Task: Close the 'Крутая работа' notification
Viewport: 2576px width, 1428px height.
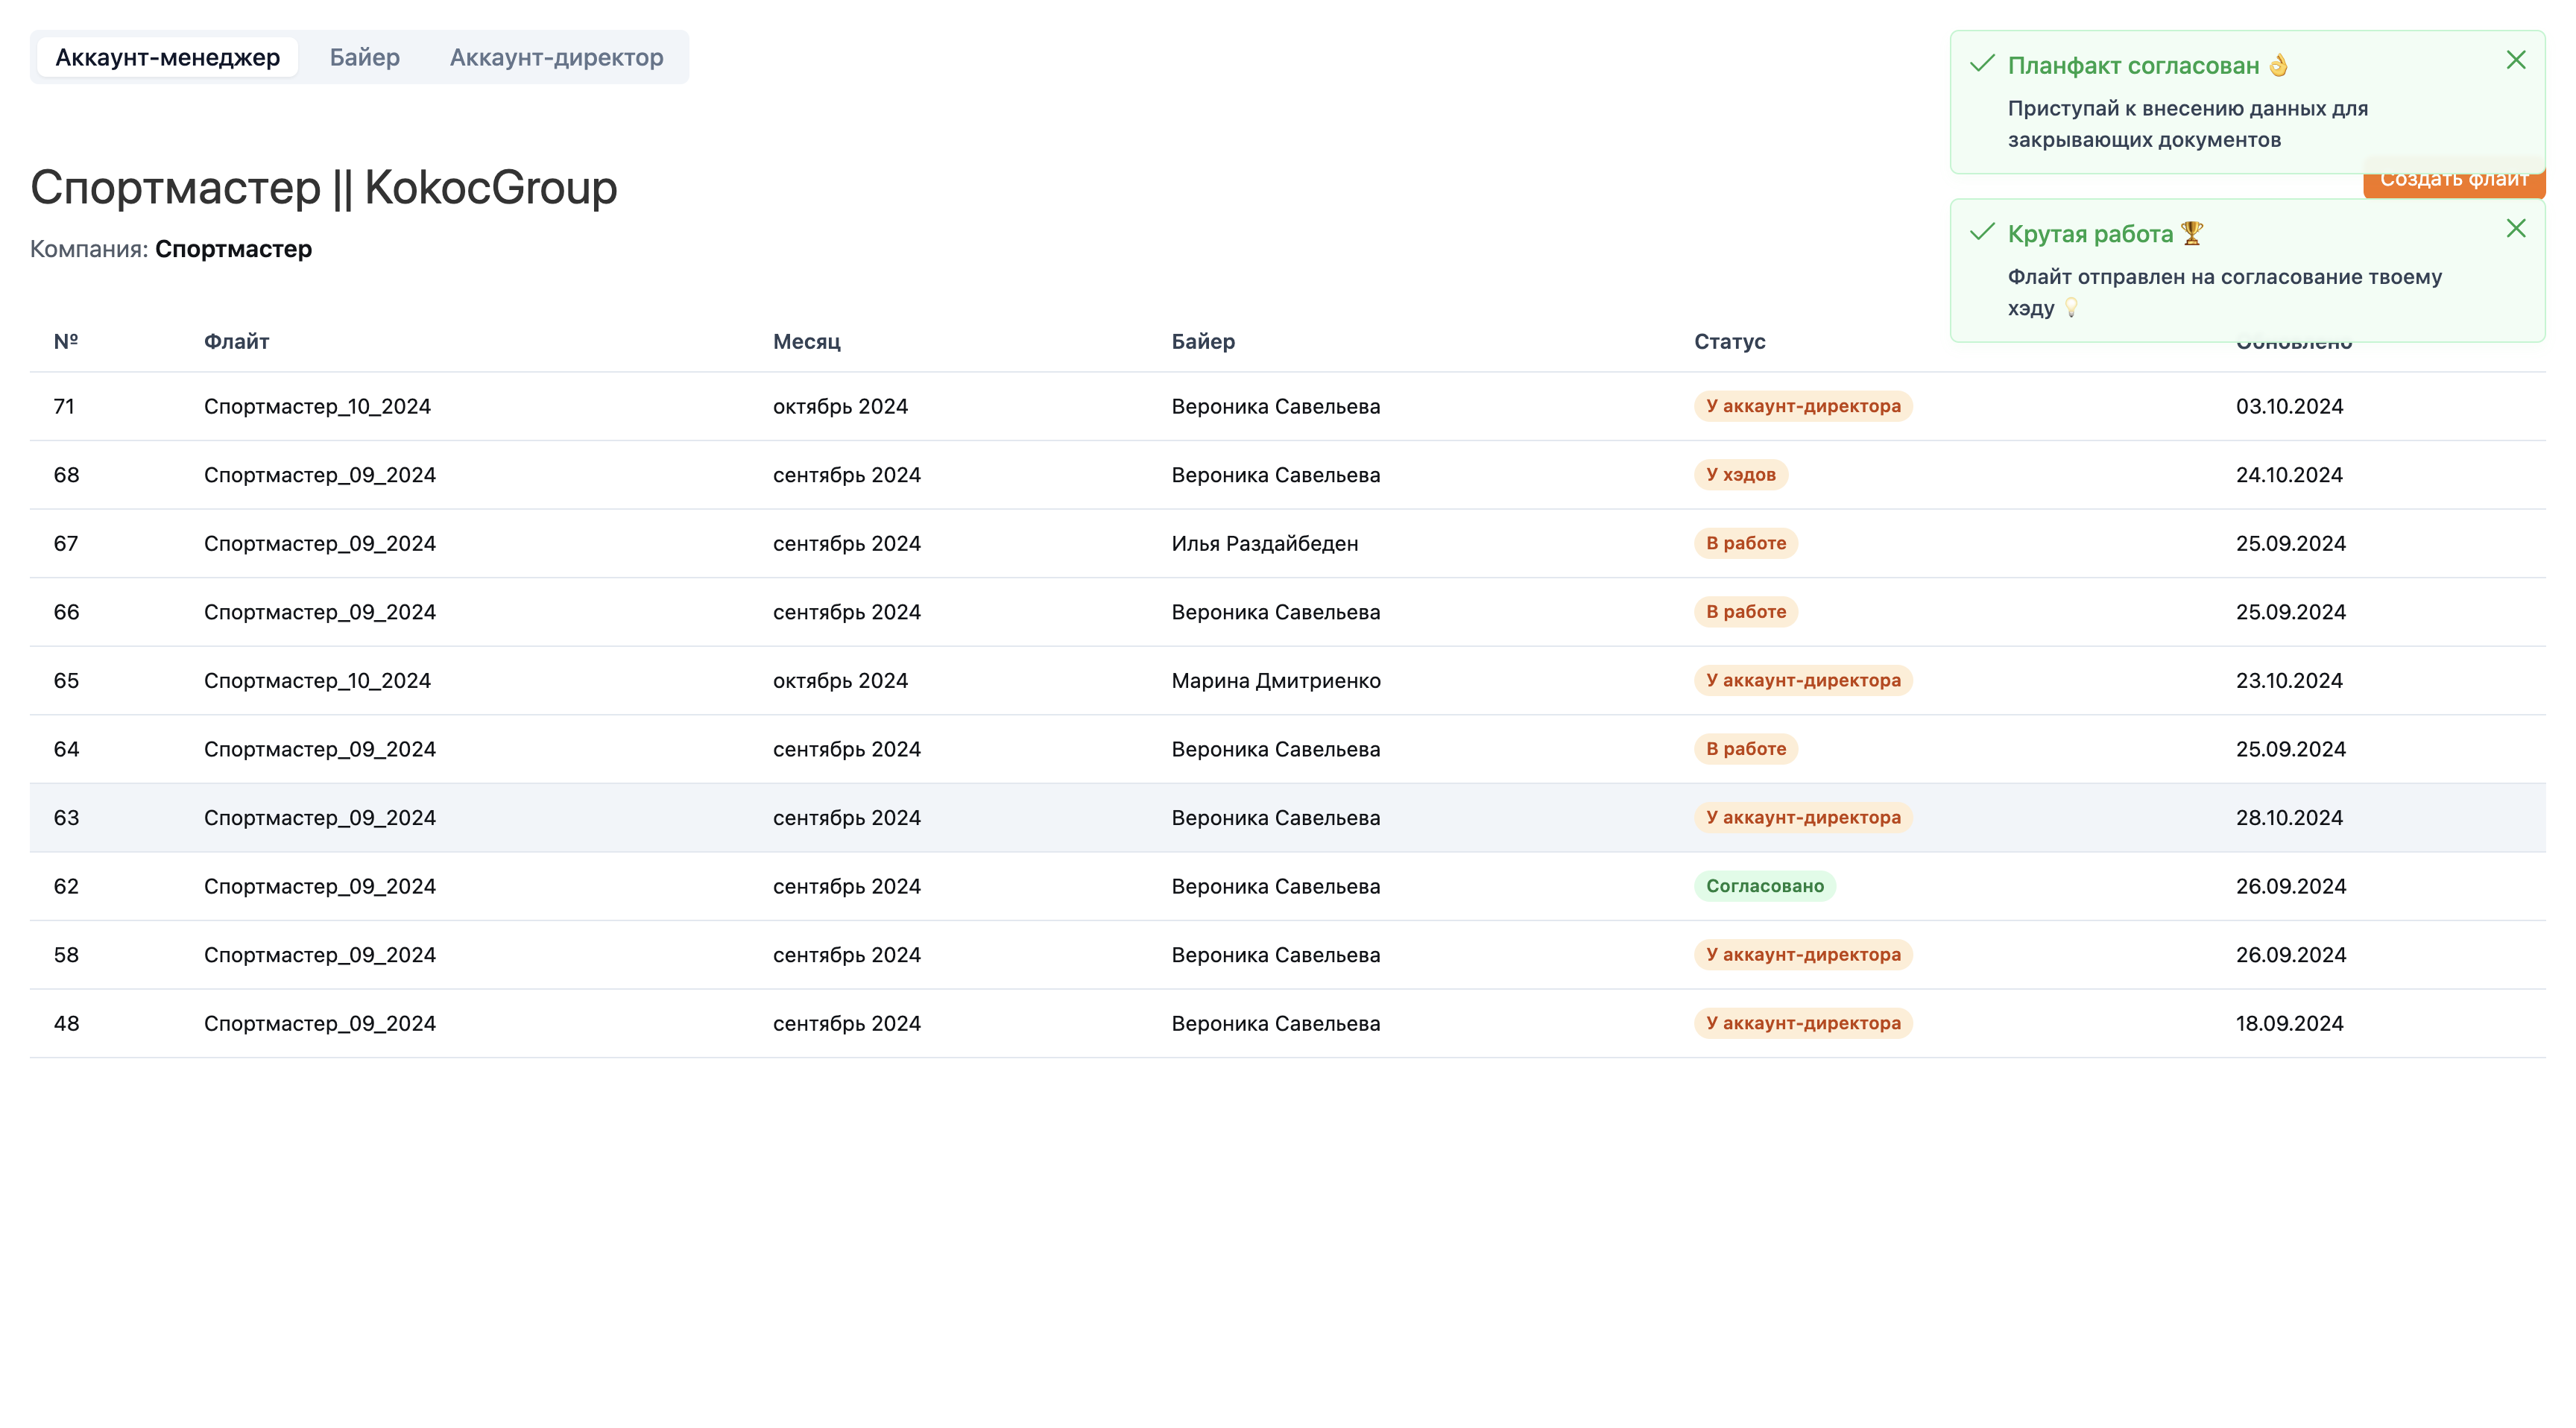Action: (2516, 228)
